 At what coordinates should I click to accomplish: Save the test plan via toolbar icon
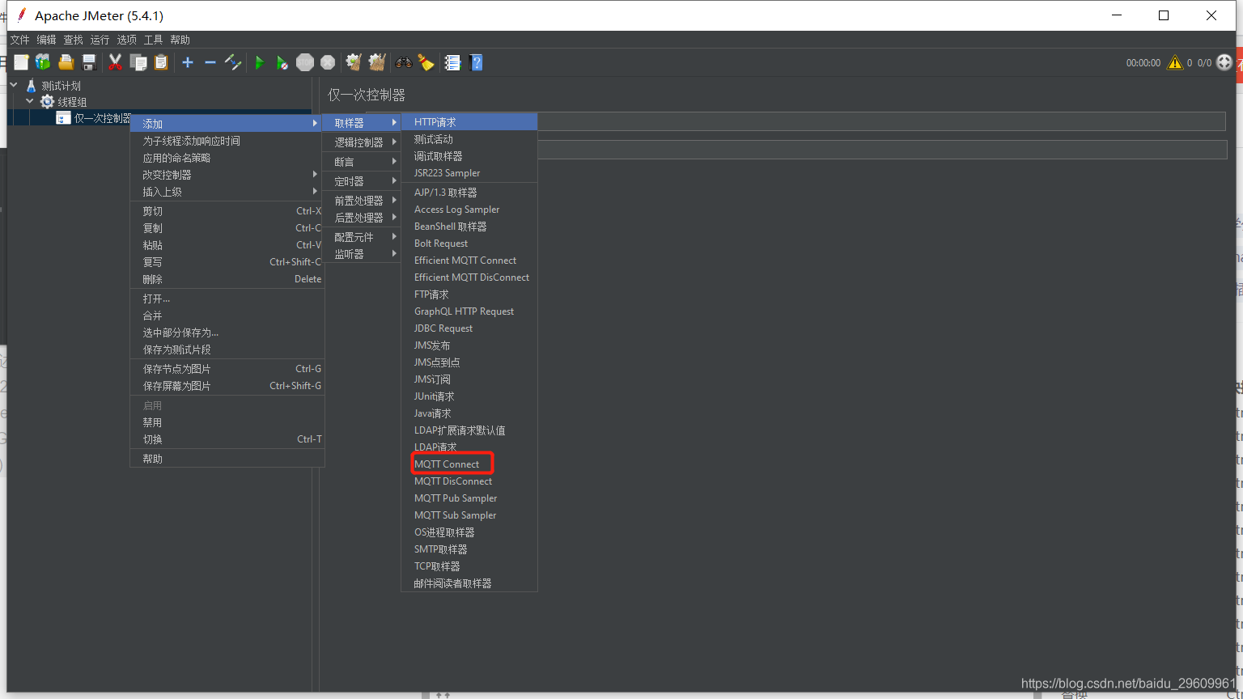pyautogui.click(x=89, y=62)
